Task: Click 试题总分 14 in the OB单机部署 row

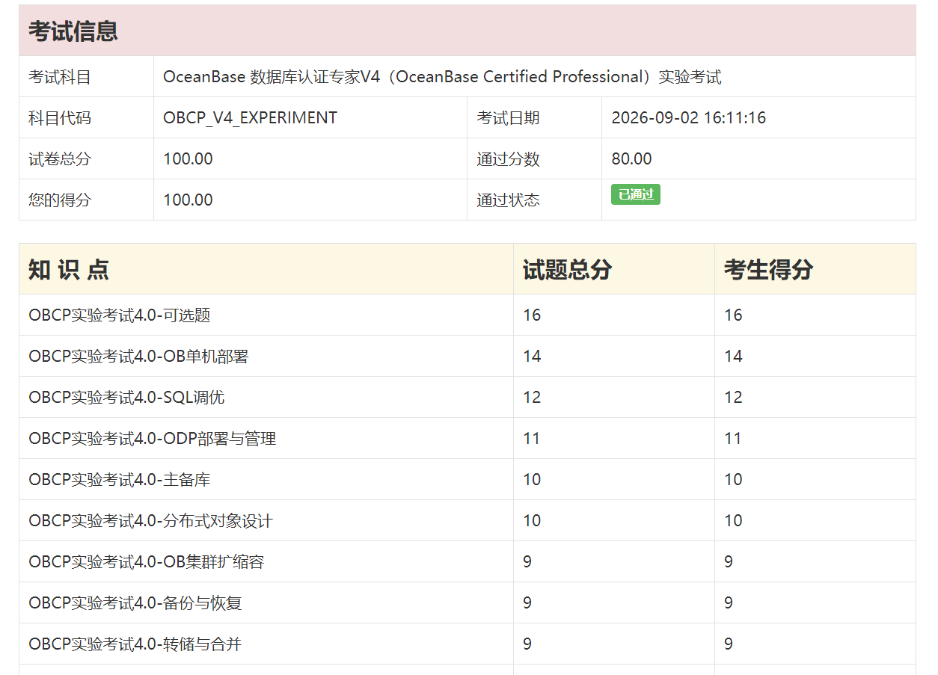Action: (532, 357)
